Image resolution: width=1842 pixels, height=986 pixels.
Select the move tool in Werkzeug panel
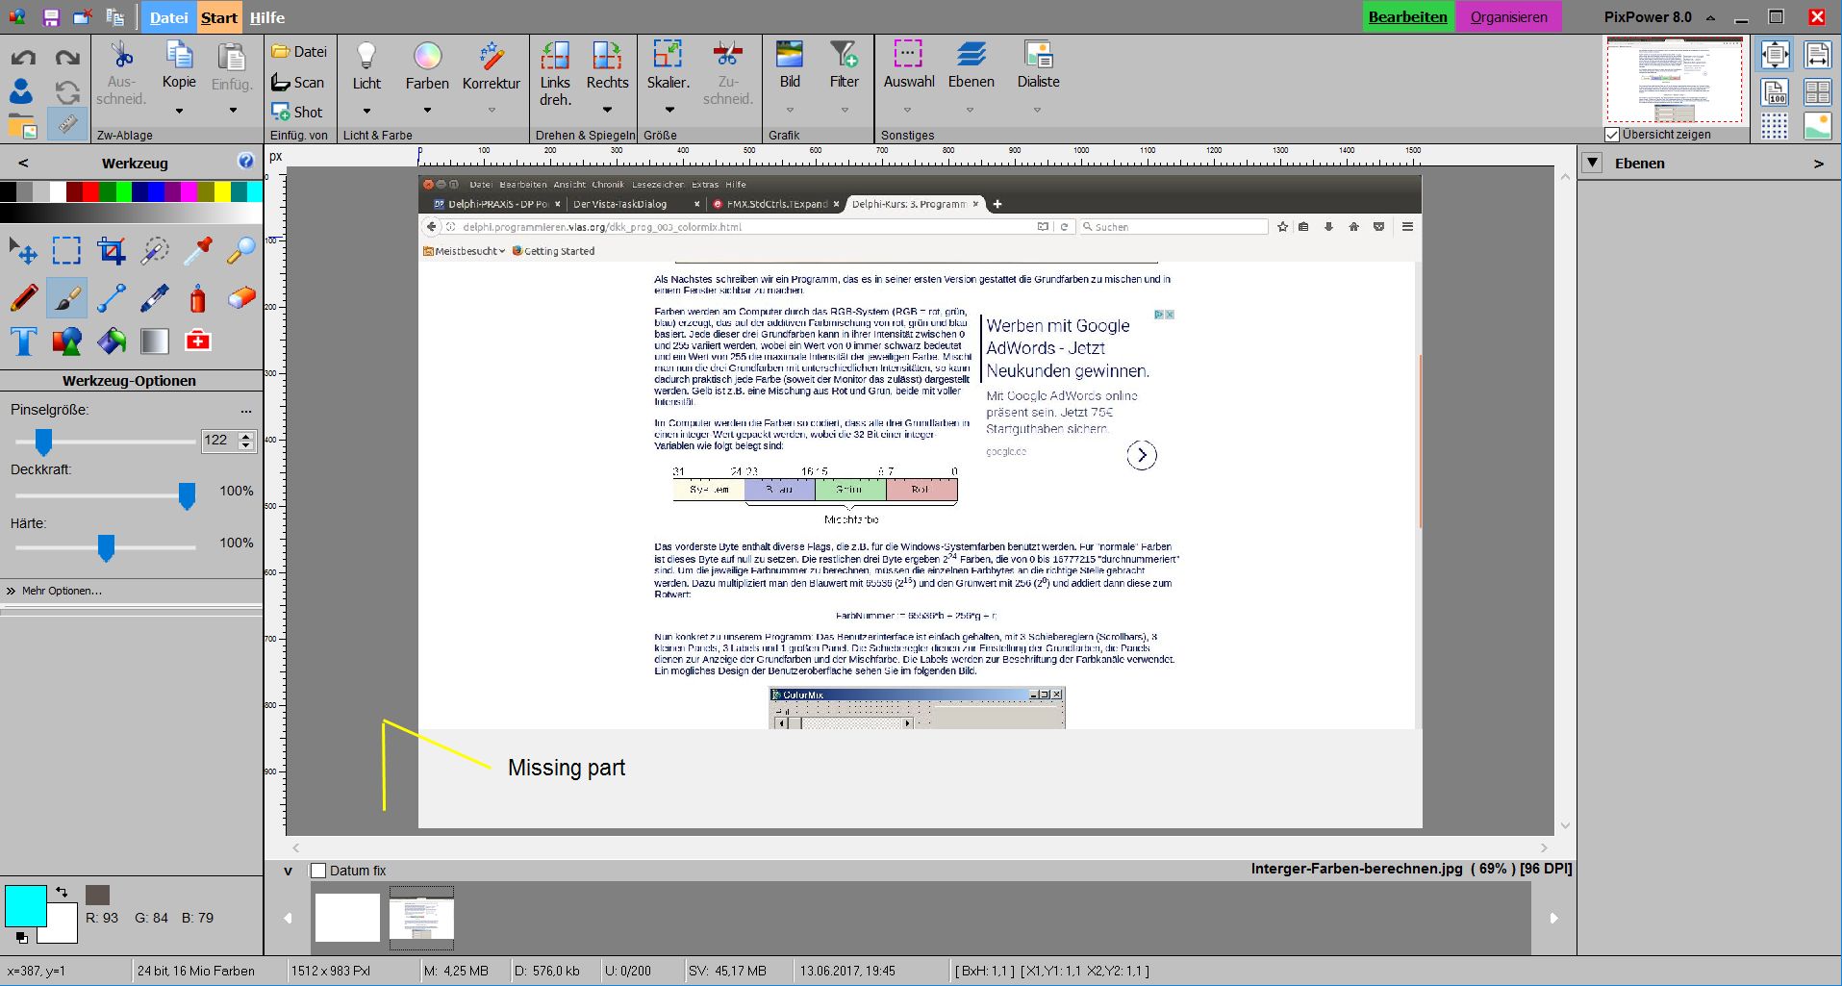coord(23,252)
